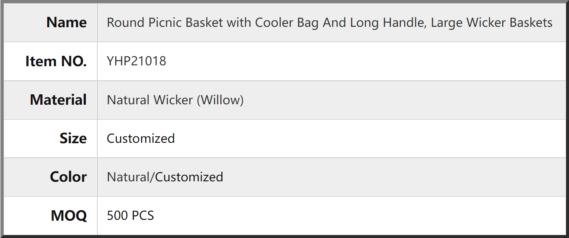Select the YHP21018 item number value

137,61
